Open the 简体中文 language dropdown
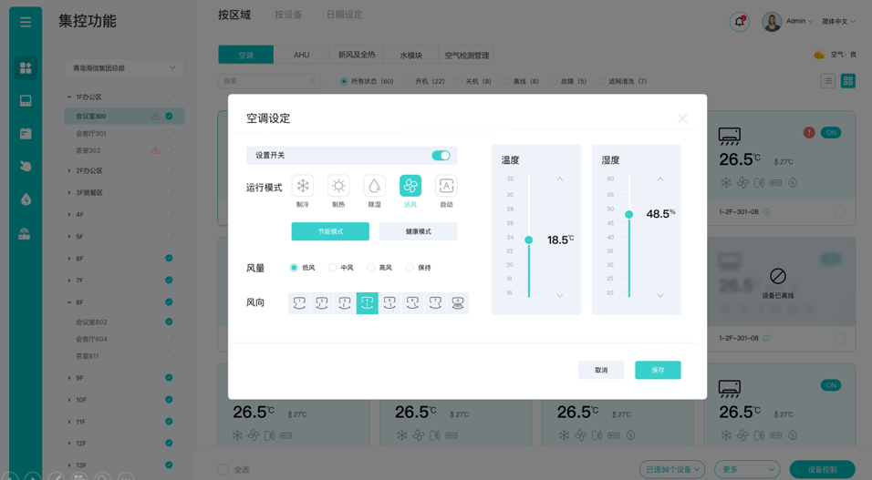This screenshot has width=872, height=480. point(838,22)
